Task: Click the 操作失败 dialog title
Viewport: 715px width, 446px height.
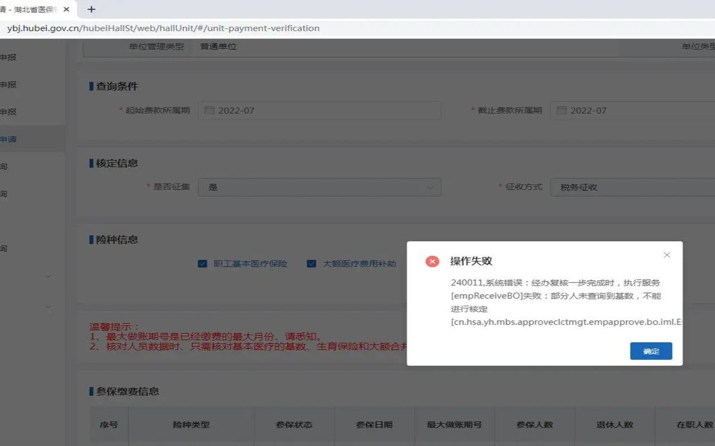Action: point(471,261)
